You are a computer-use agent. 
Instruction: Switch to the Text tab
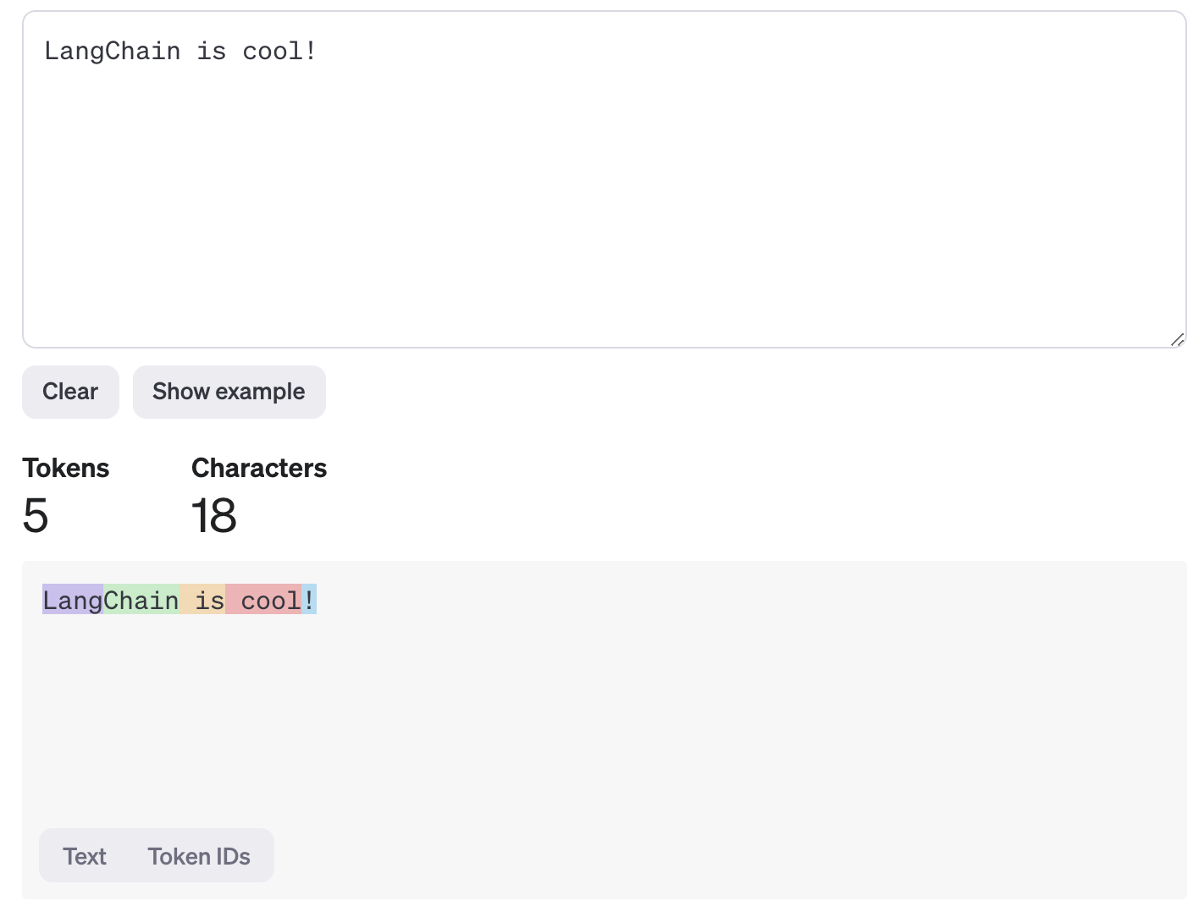[85, 856]
